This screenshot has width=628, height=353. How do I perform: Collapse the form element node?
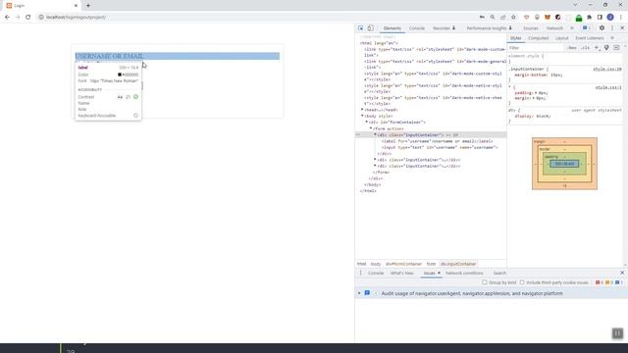click(x=371, y=128)
